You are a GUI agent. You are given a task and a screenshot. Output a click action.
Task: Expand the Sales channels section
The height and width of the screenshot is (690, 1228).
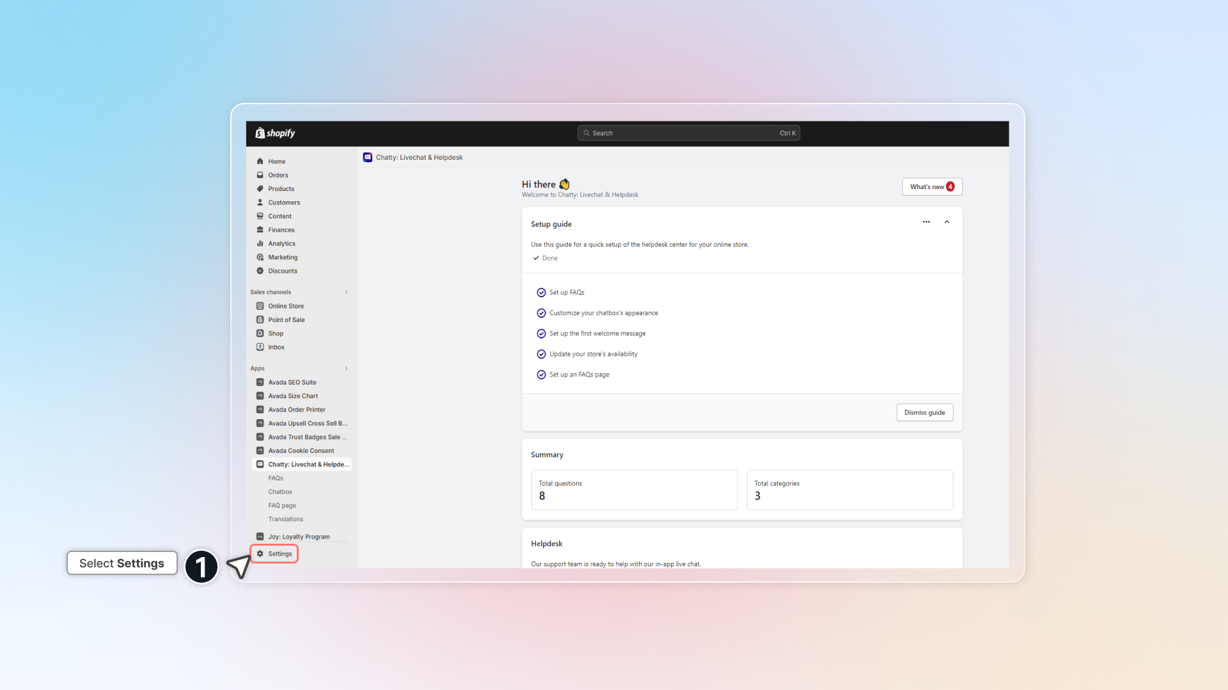coord(346,292)
